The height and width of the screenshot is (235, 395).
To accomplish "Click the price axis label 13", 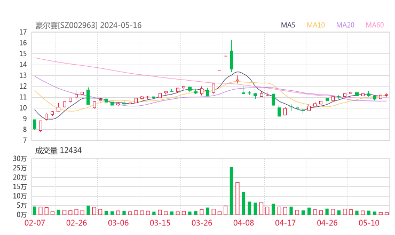I will click(x=23, y=75).
